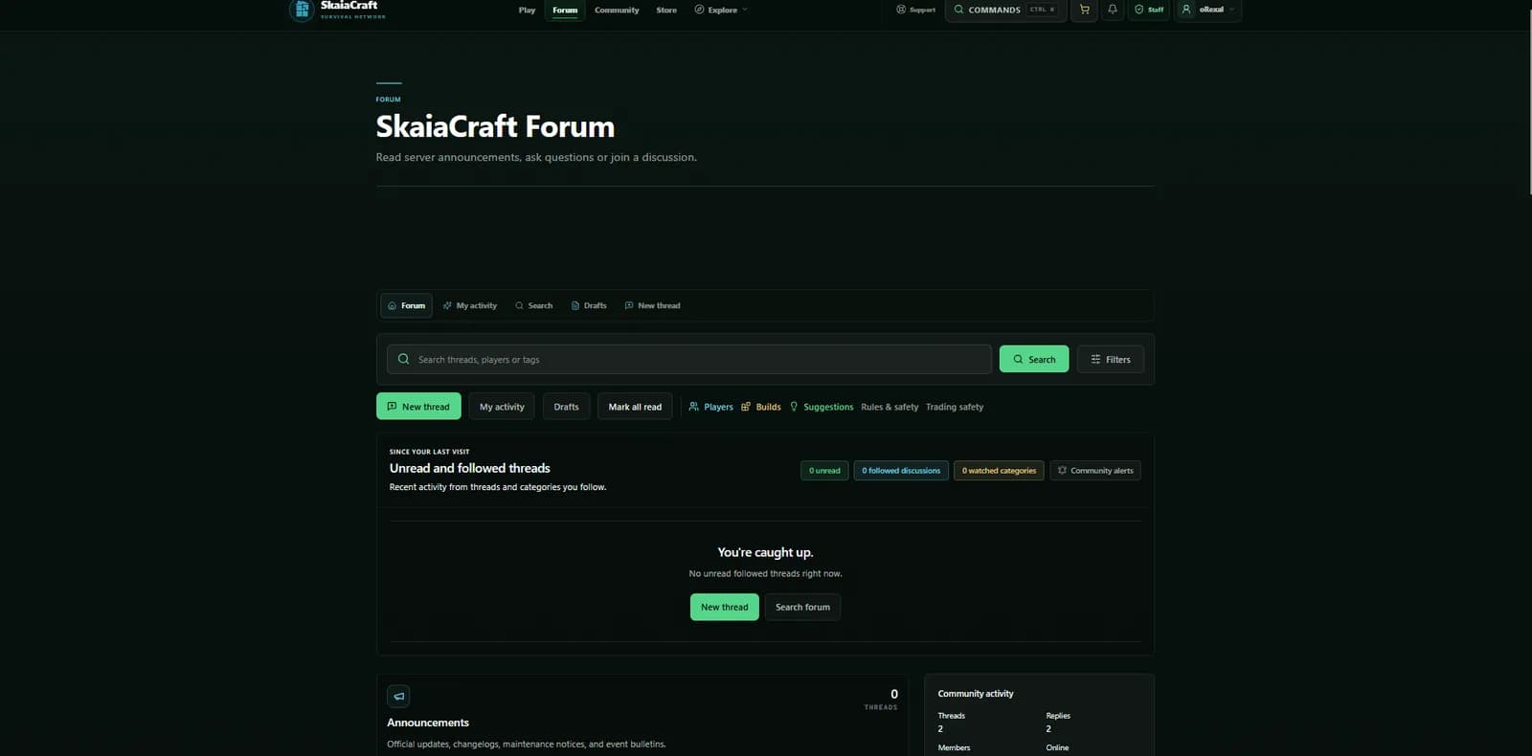Open the shopping cart icon
The height and width of the screenshot is (756, 1532).
pos(1084,10)
